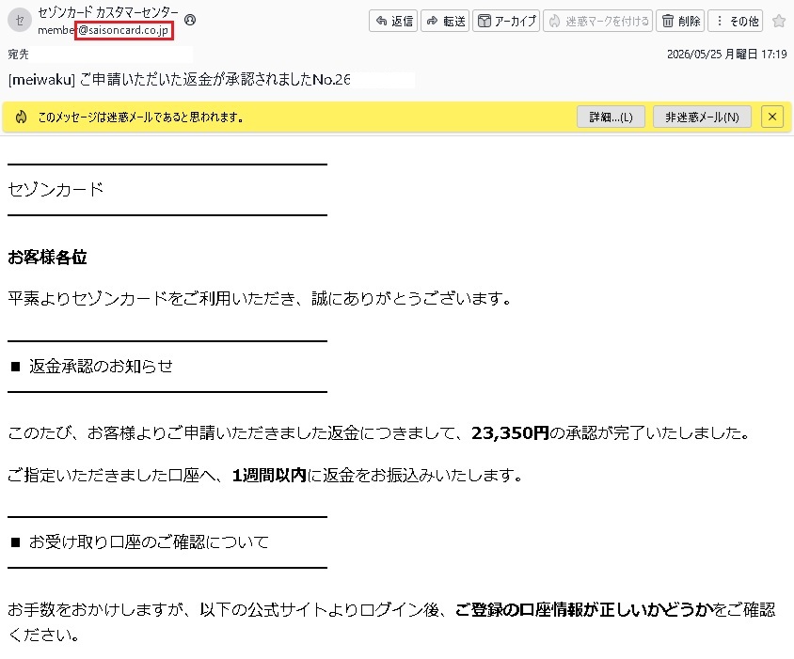
Task: Mark as not junk with 非迷惑メール(N)
Action: [x=702, y=117]
